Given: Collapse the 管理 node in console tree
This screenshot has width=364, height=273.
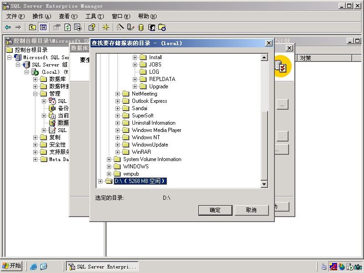Looking at the screenshot, I should coord(35,94).
